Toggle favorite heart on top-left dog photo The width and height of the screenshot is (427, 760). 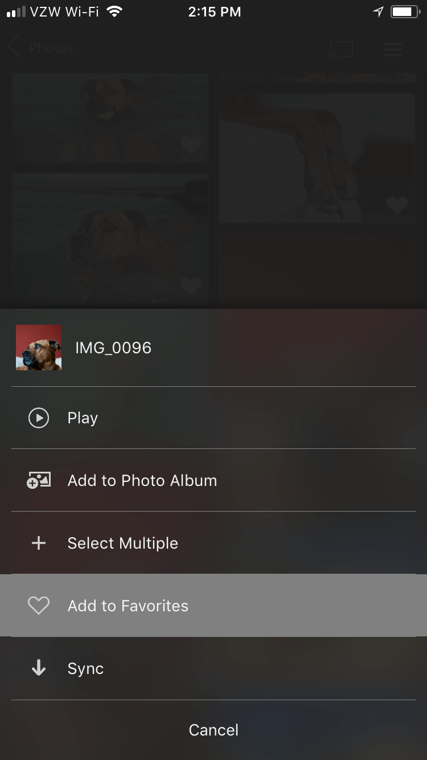(191, 145)
